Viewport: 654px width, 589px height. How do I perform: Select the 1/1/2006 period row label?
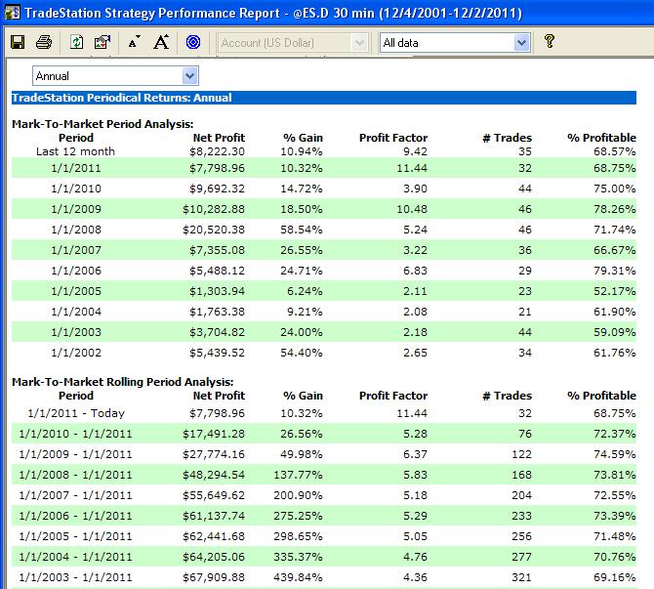[x=76, y=271]
